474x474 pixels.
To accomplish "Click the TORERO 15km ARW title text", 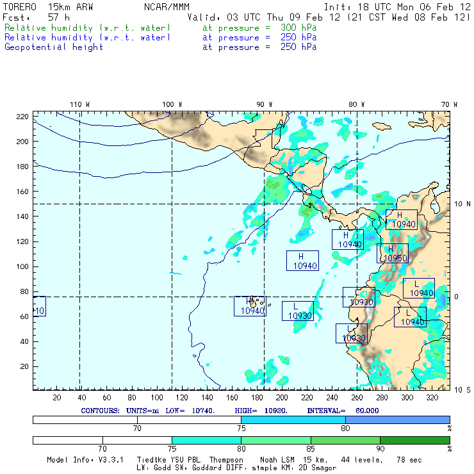I will (44, 7).
